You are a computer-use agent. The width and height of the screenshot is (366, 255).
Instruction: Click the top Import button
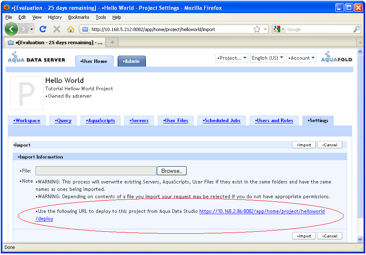click(x=304, y=145)
